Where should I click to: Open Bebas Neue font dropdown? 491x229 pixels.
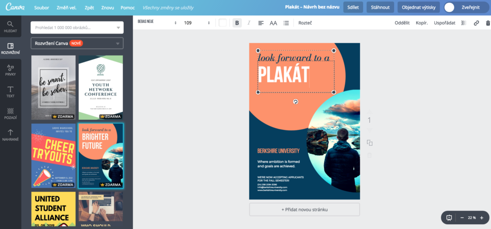(157, 23)
